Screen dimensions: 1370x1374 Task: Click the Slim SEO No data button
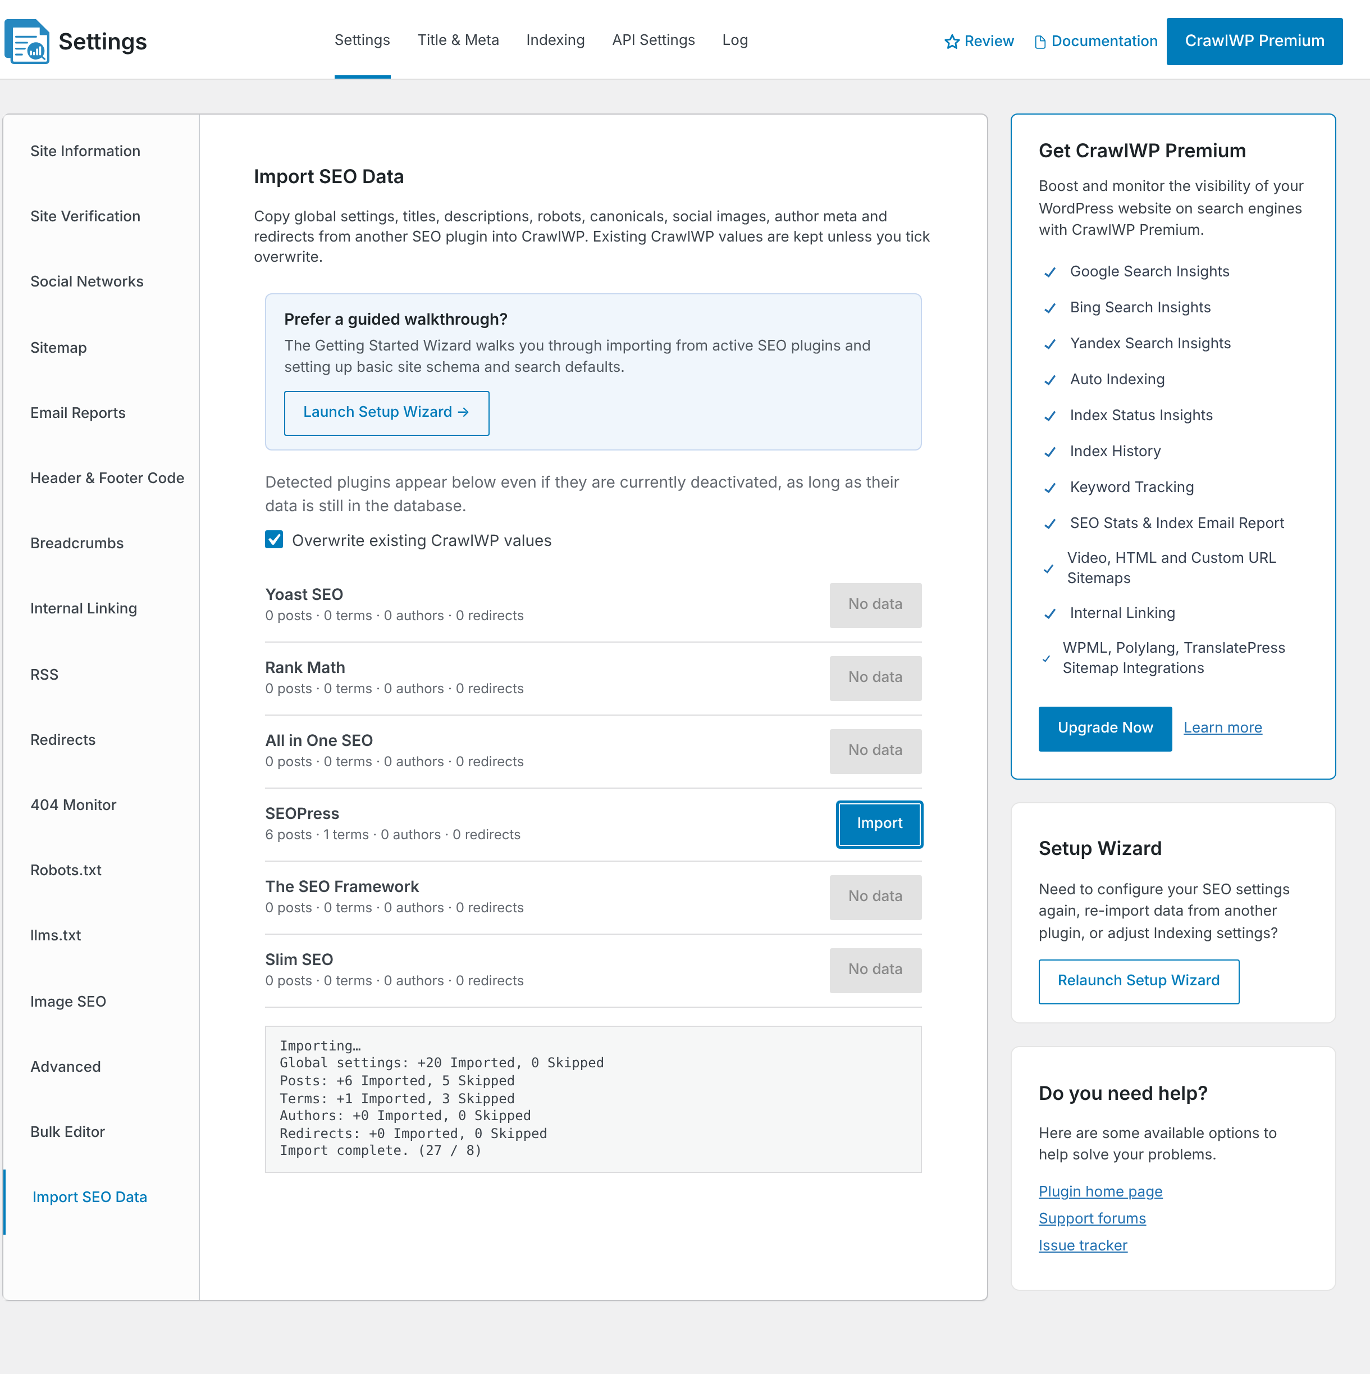pyautogui.click(x=875, y=970)
